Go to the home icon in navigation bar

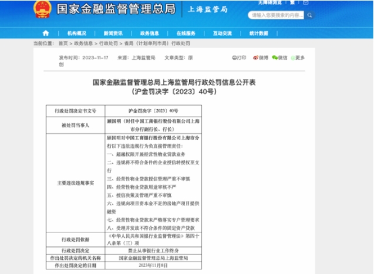(46, 33)
